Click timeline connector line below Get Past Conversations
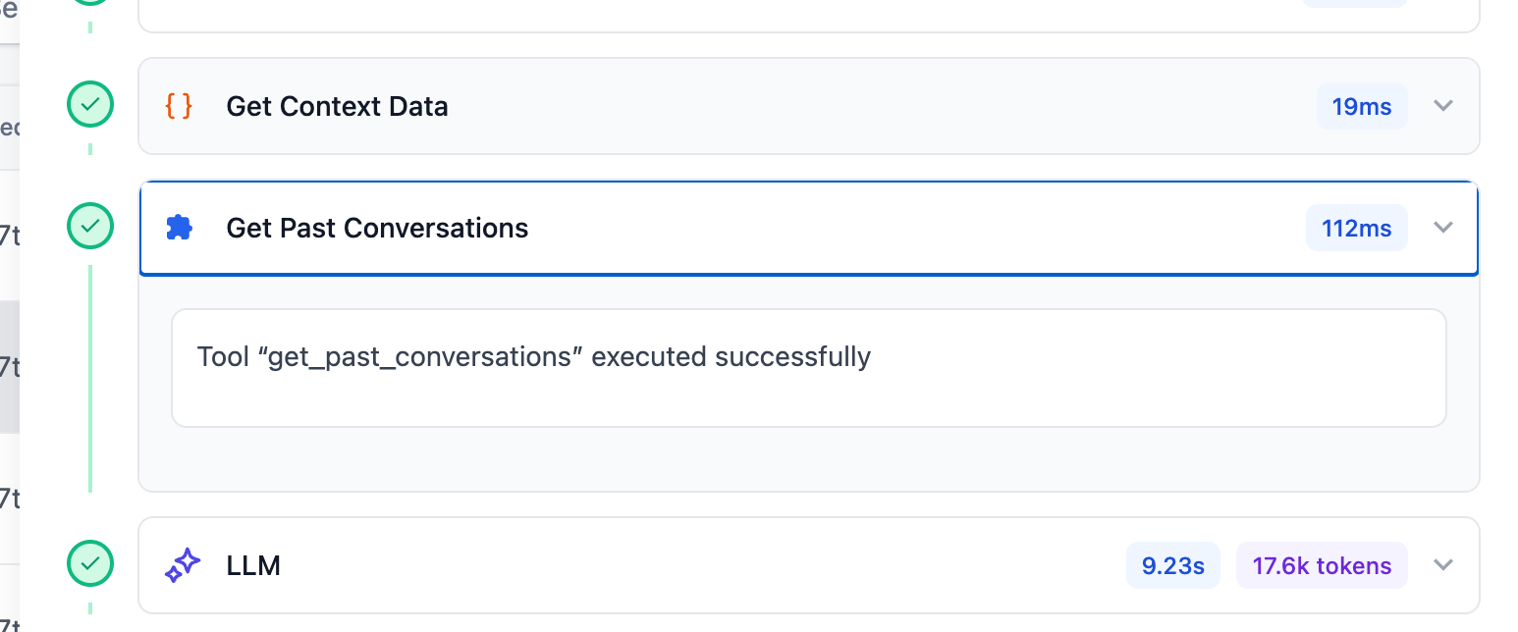 coord(90,378)
